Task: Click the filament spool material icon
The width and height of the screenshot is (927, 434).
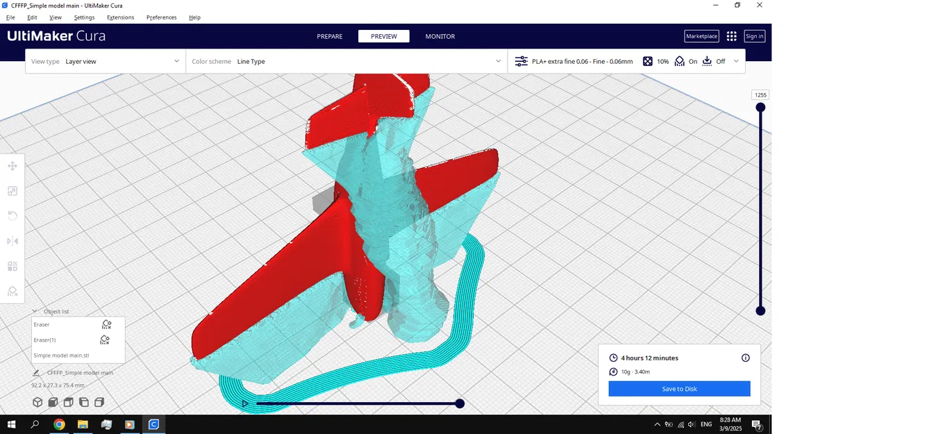Action: pyautogui.click(x=613, y=372)
